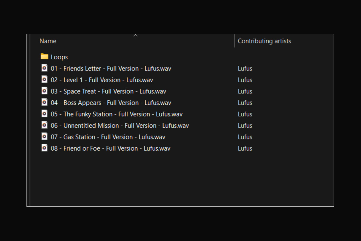Sort by Contributing artists column header
The height and width of the screenshot is (241, 361).
click(x=264, y=41)
